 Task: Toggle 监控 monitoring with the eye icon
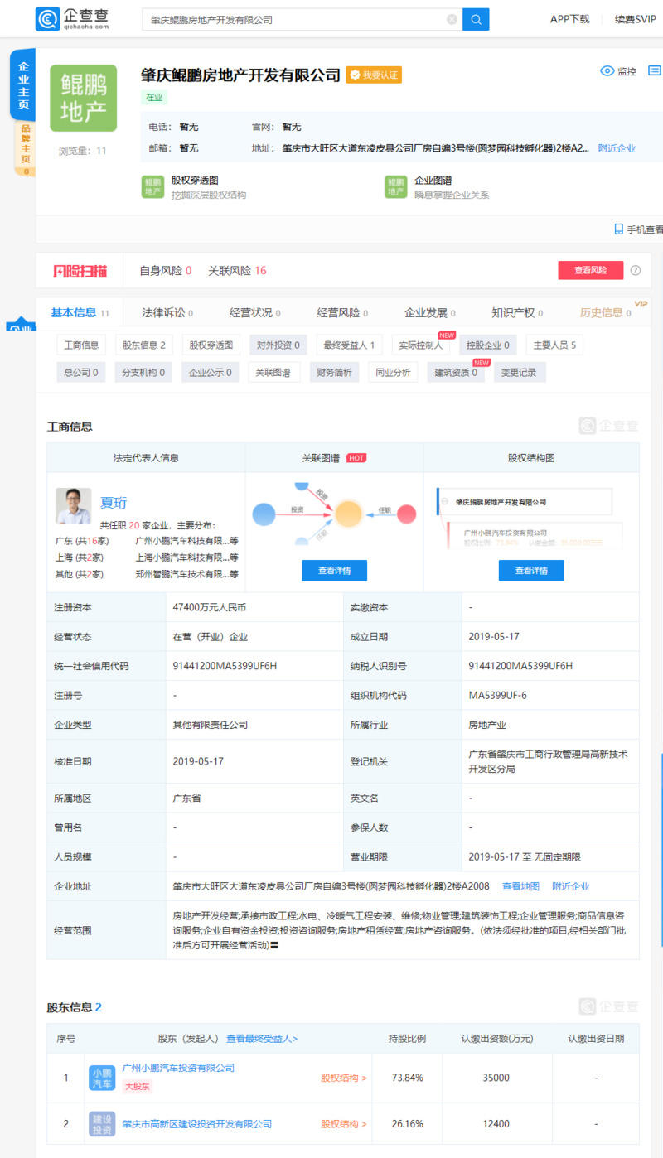point(607,71)
